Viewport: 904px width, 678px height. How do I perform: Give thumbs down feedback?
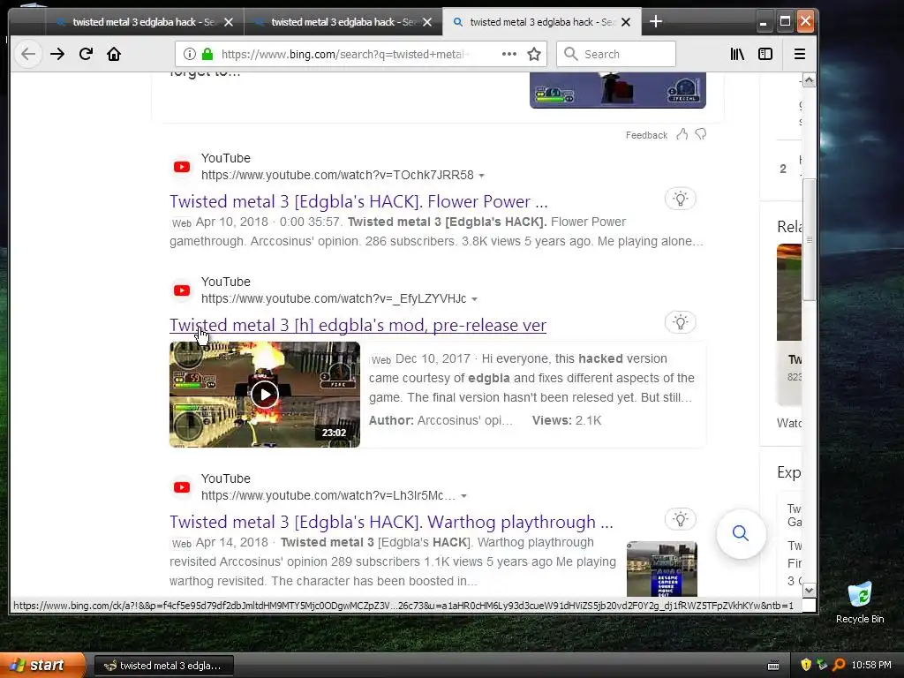pos(701,134)
